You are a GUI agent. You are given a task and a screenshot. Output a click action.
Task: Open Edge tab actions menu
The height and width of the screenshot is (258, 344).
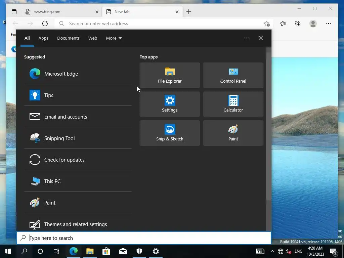14,12
